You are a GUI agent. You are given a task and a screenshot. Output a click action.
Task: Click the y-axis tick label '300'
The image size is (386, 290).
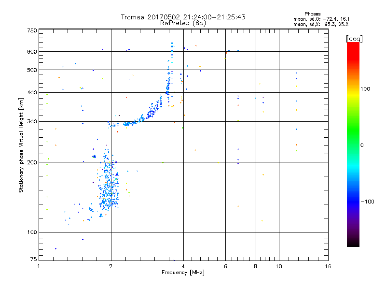[x=32, y=122]
